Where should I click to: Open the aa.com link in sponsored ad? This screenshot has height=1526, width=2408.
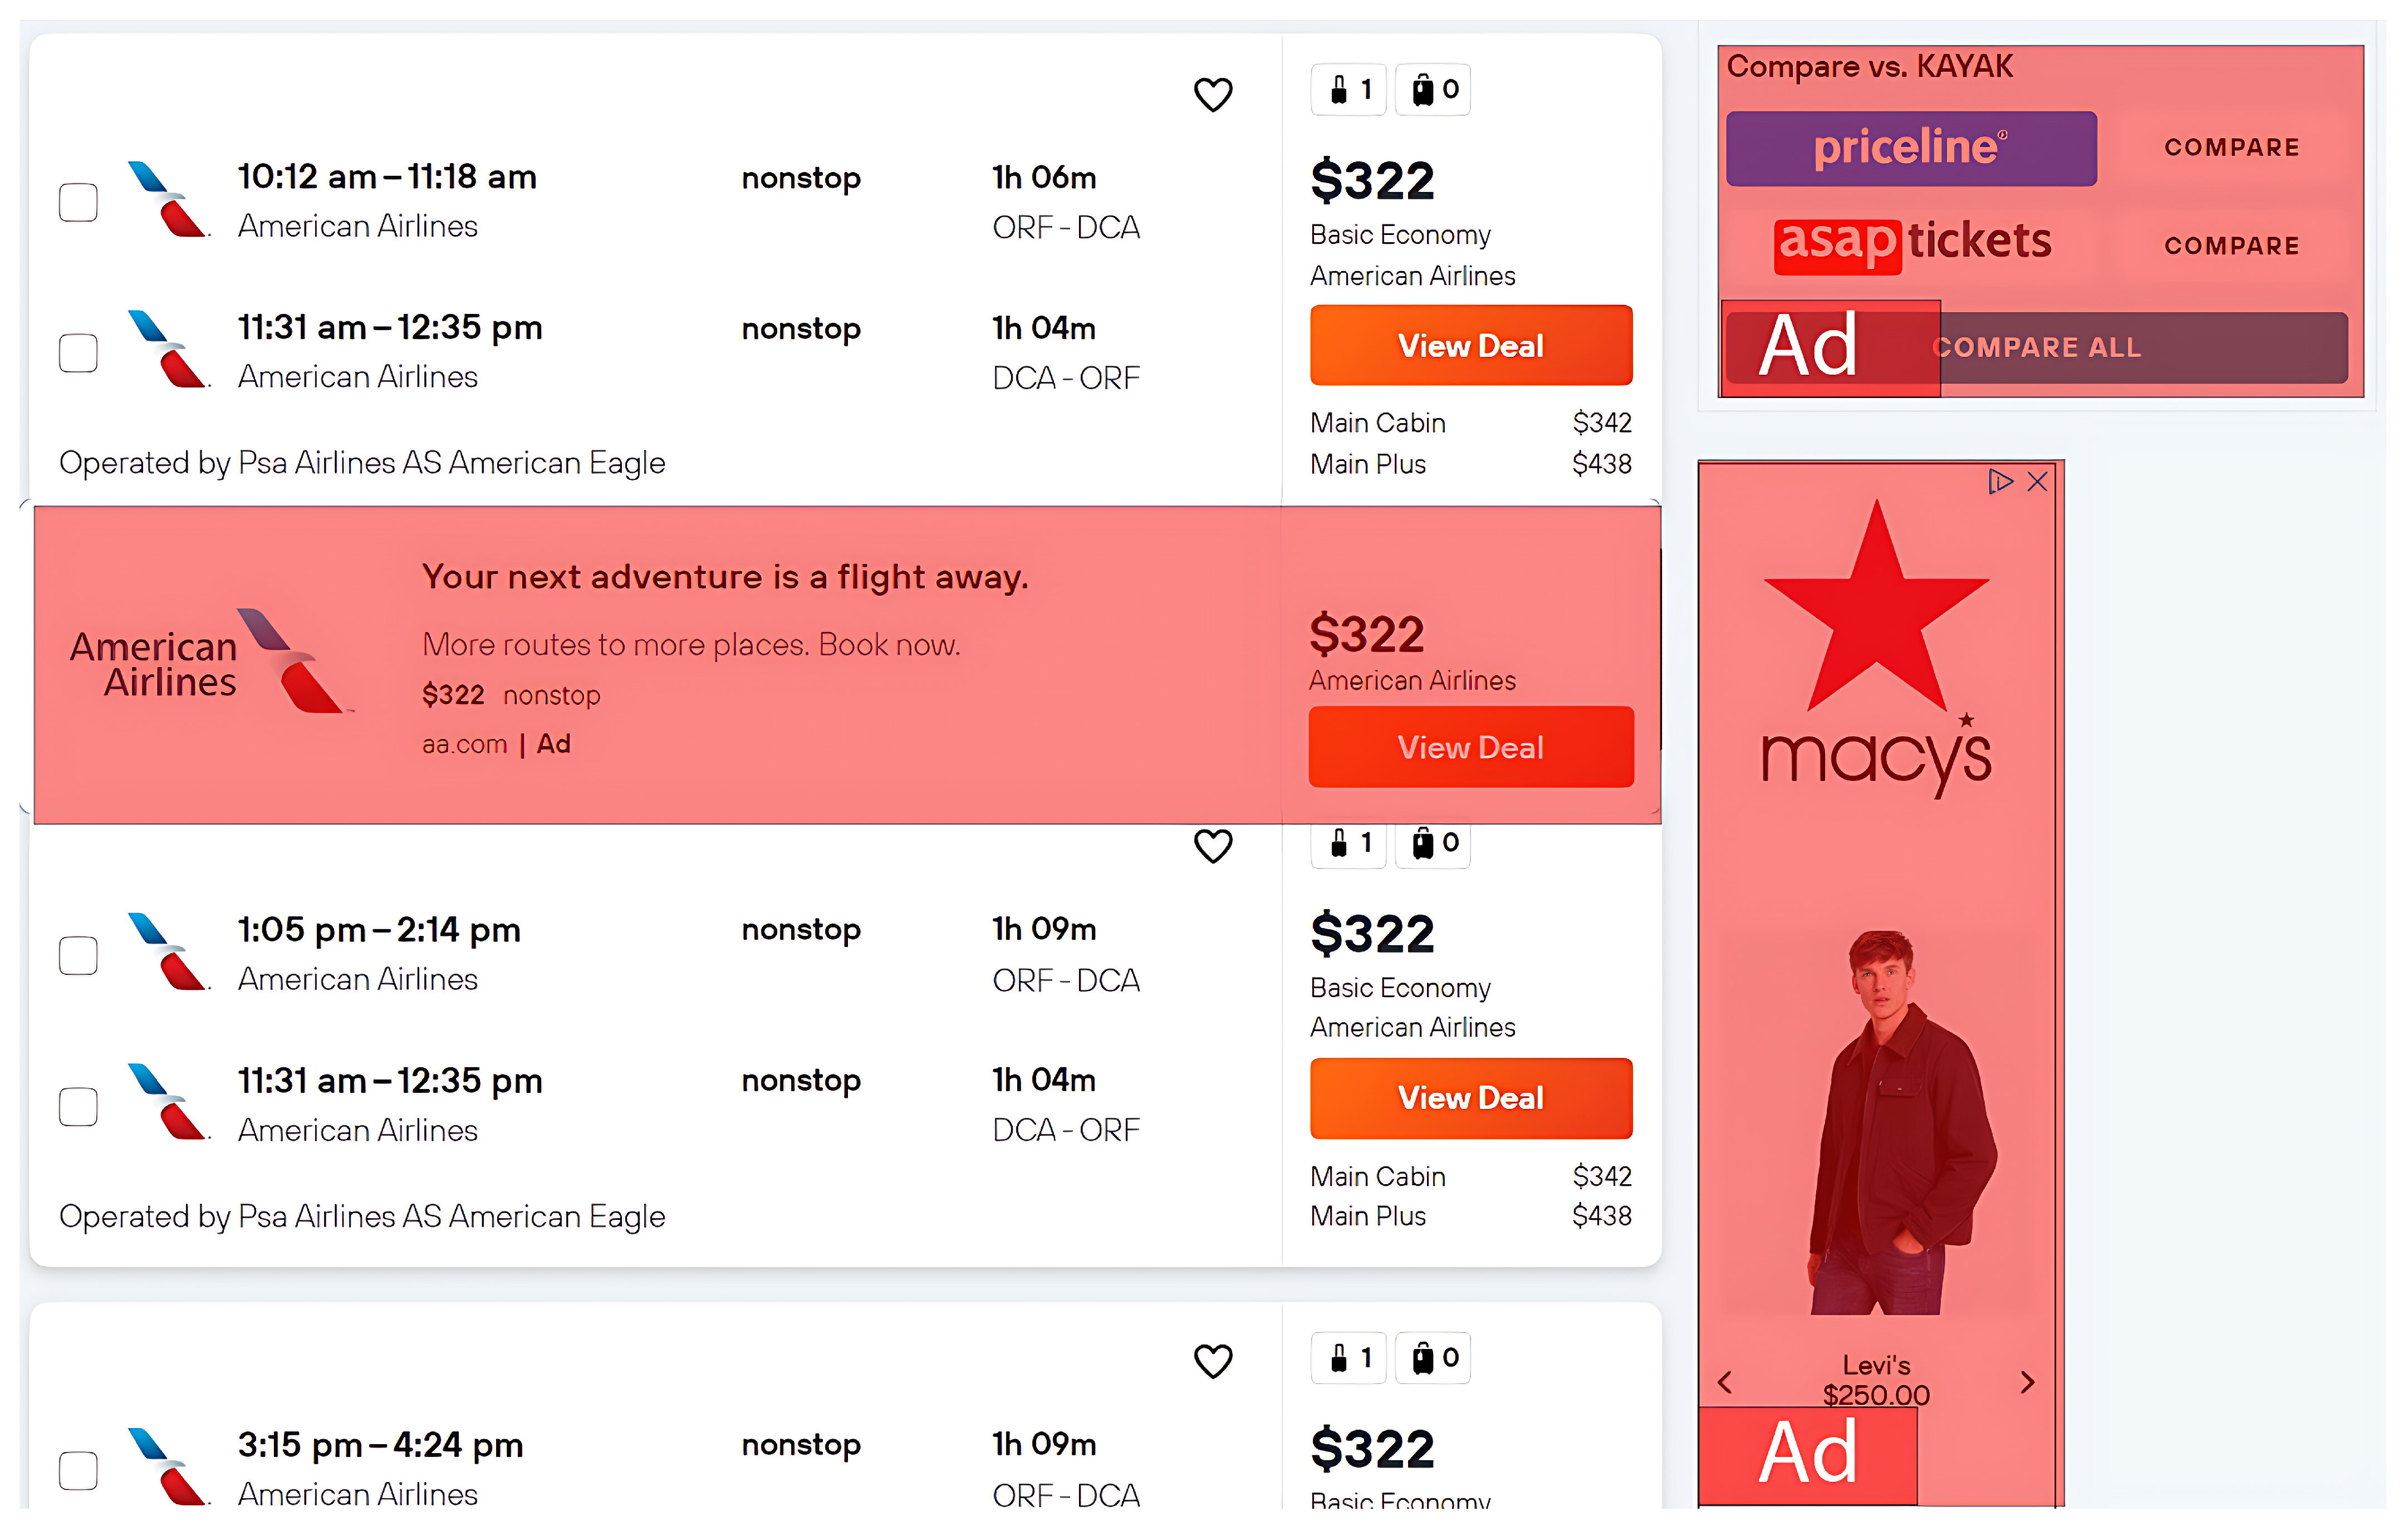464,745
